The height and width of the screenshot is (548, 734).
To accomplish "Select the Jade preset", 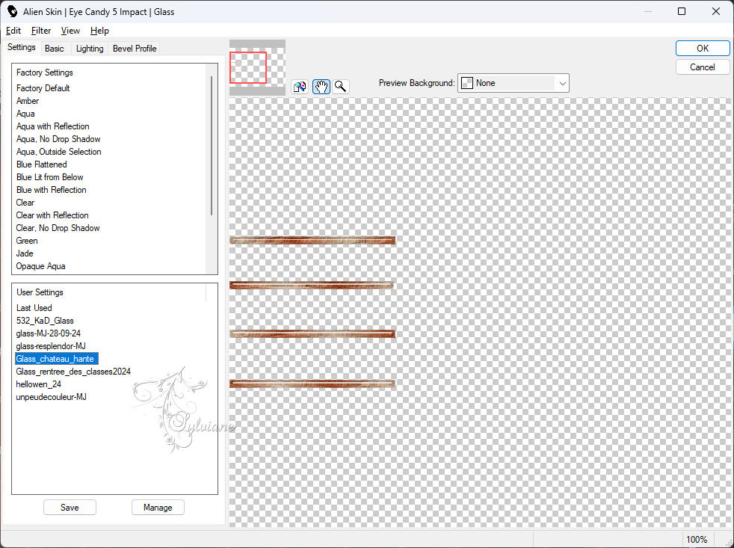I will pos(25,253).
